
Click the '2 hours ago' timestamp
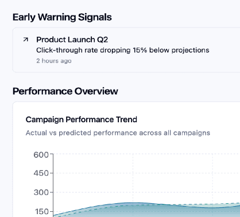pyautogui.click(x=54, y=61)
